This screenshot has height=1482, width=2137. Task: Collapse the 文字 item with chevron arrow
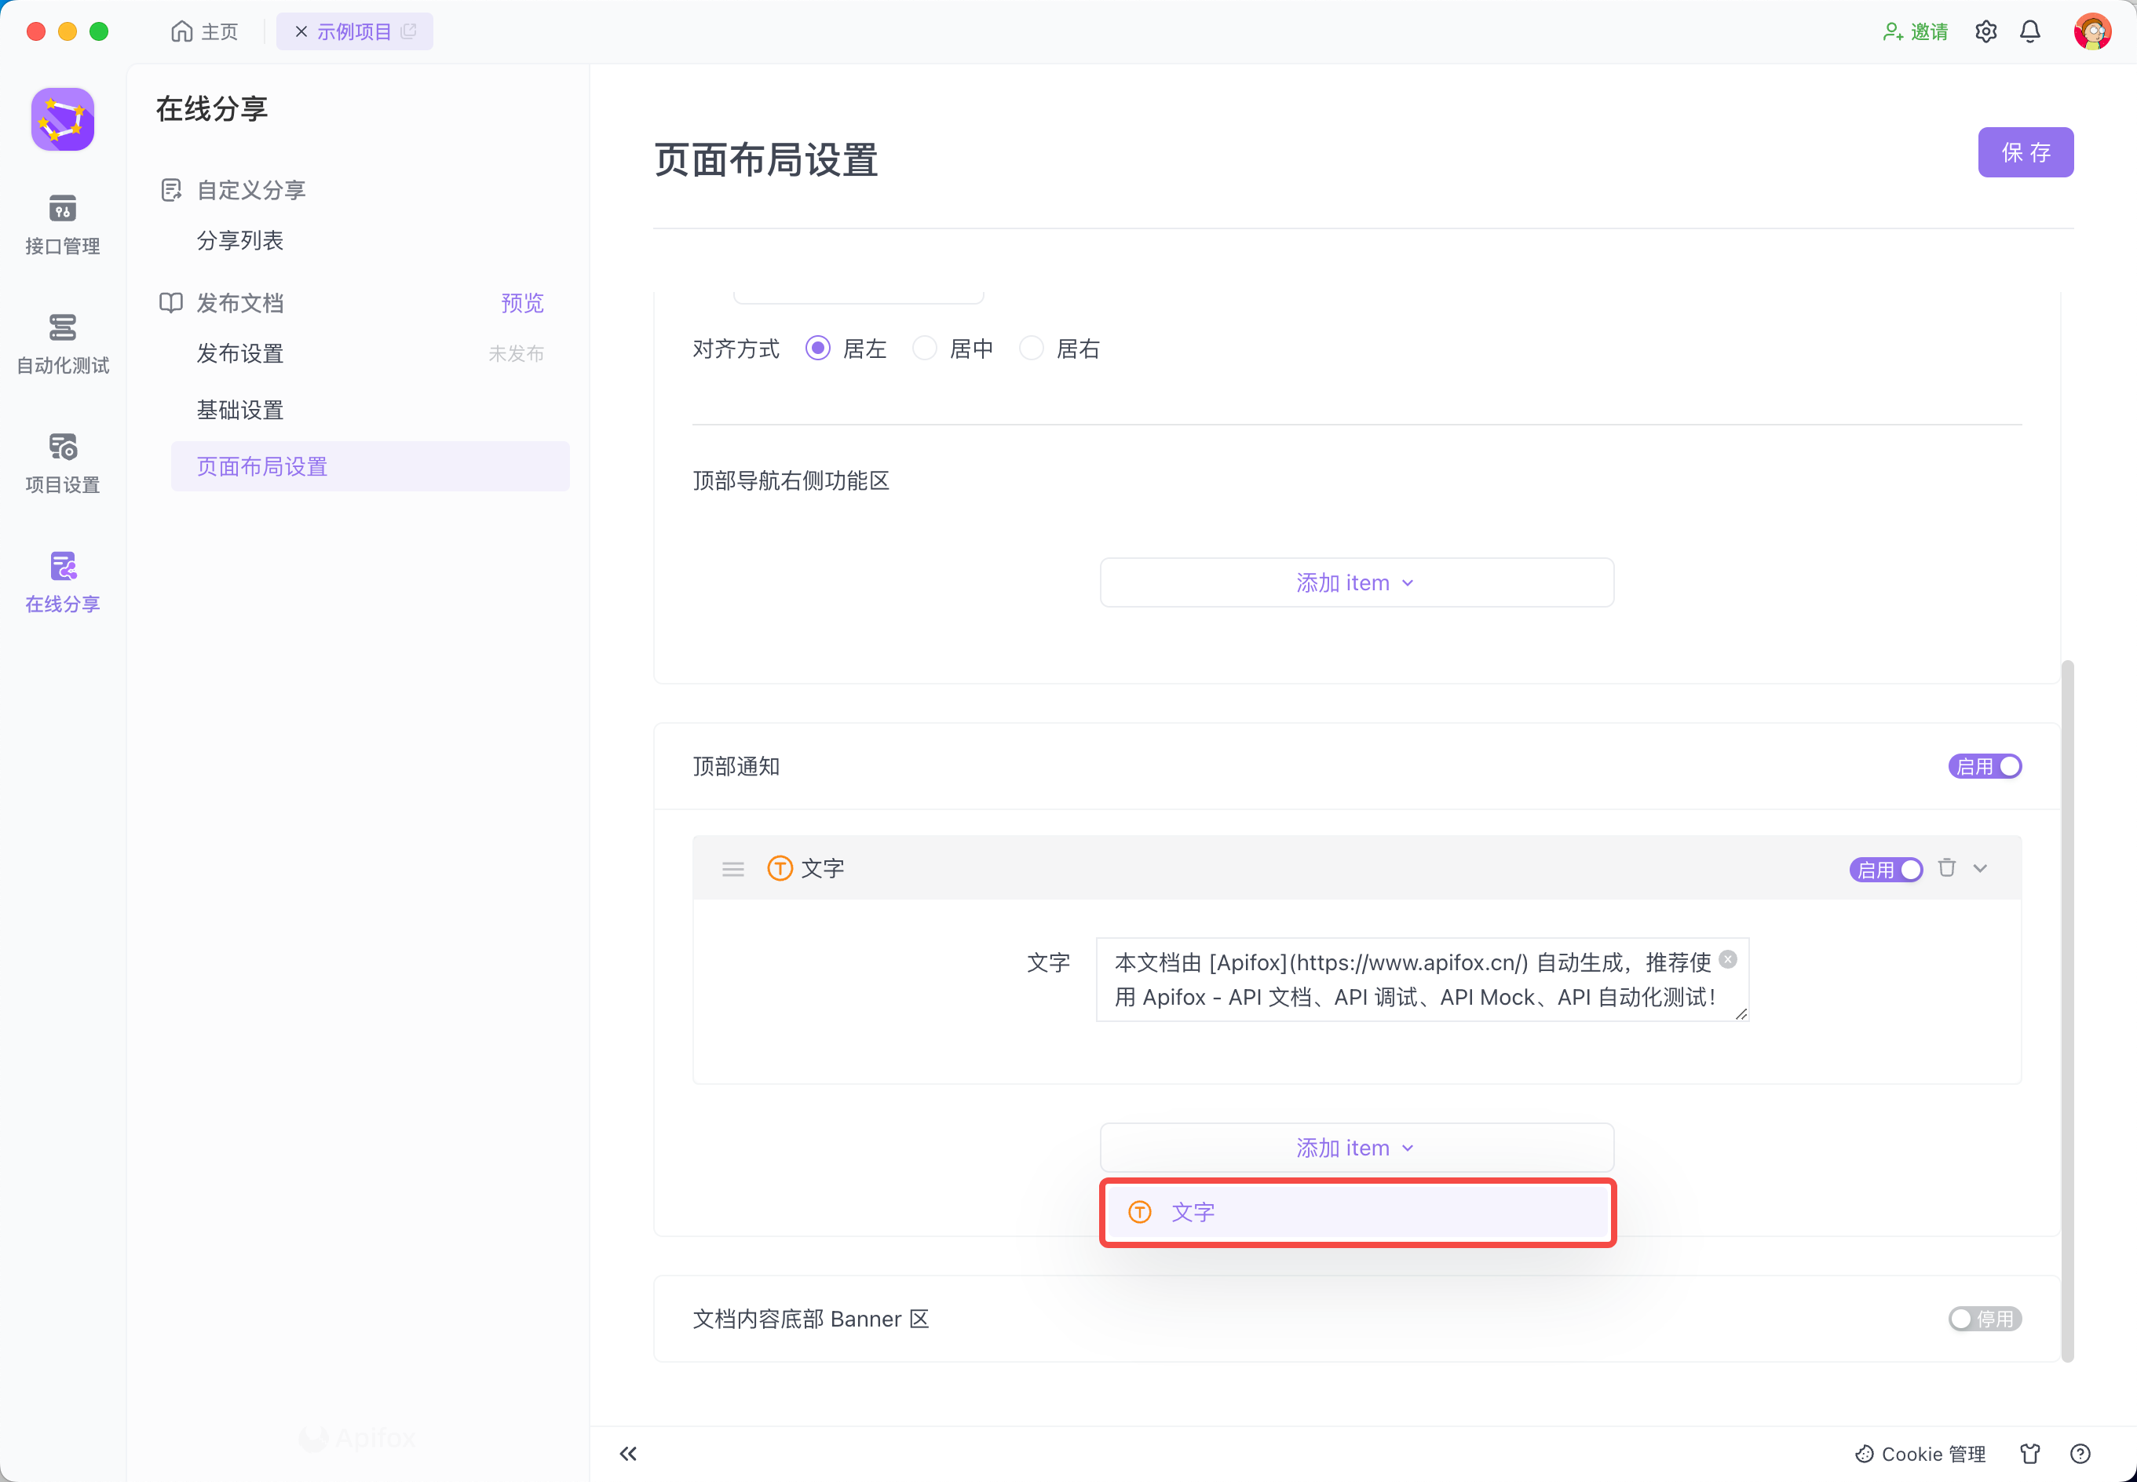point(1980,868)
